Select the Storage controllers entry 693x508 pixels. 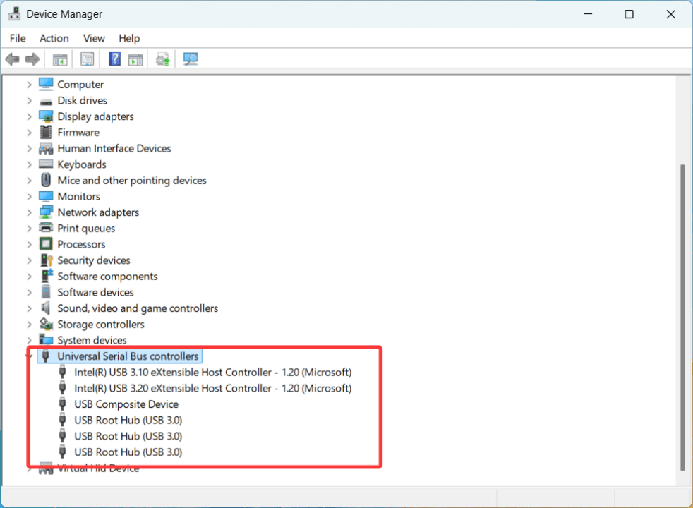101,324
